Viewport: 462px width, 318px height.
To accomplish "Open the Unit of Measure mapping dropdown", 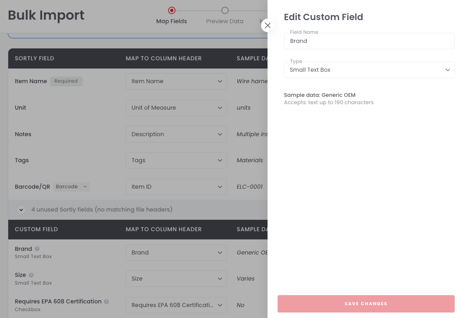I will coord(176,108).
